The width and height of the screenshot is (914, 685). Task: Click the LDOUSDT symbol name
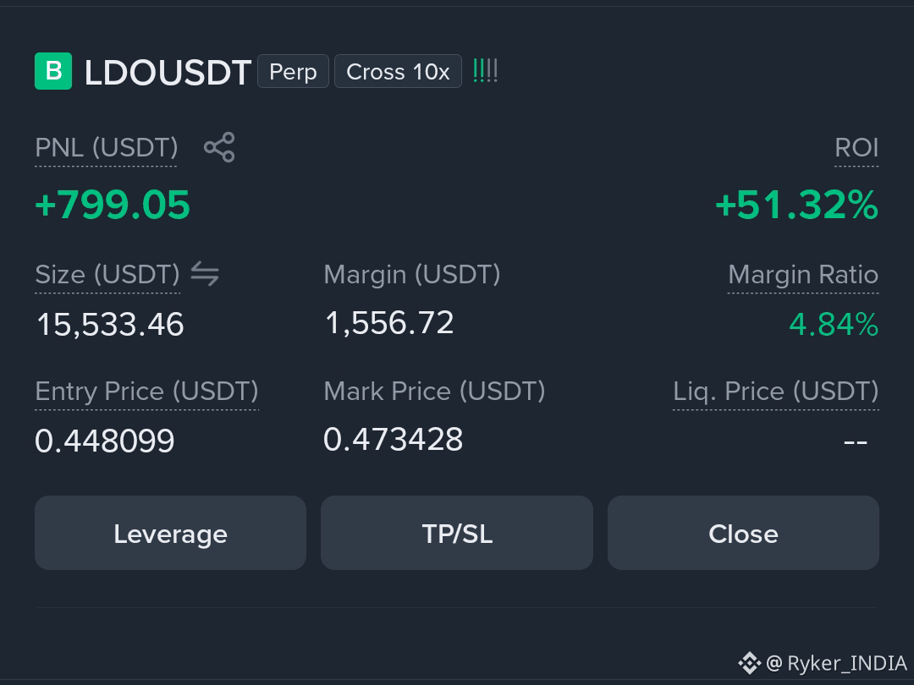tap(168, 73)
